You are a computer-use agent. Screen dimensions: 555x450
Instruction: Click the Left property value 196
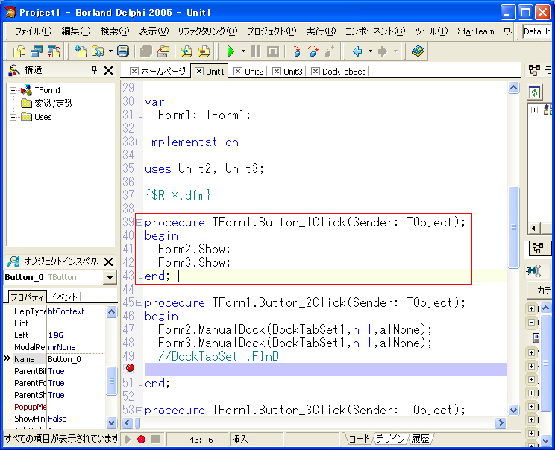coord(76,335)
